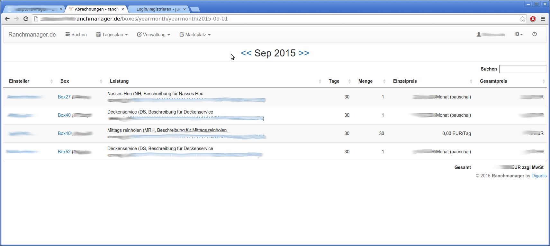Switch to Login/Registrieren browser tab
The width and height of the screenshot is (550, 246).
pos(158,9)
